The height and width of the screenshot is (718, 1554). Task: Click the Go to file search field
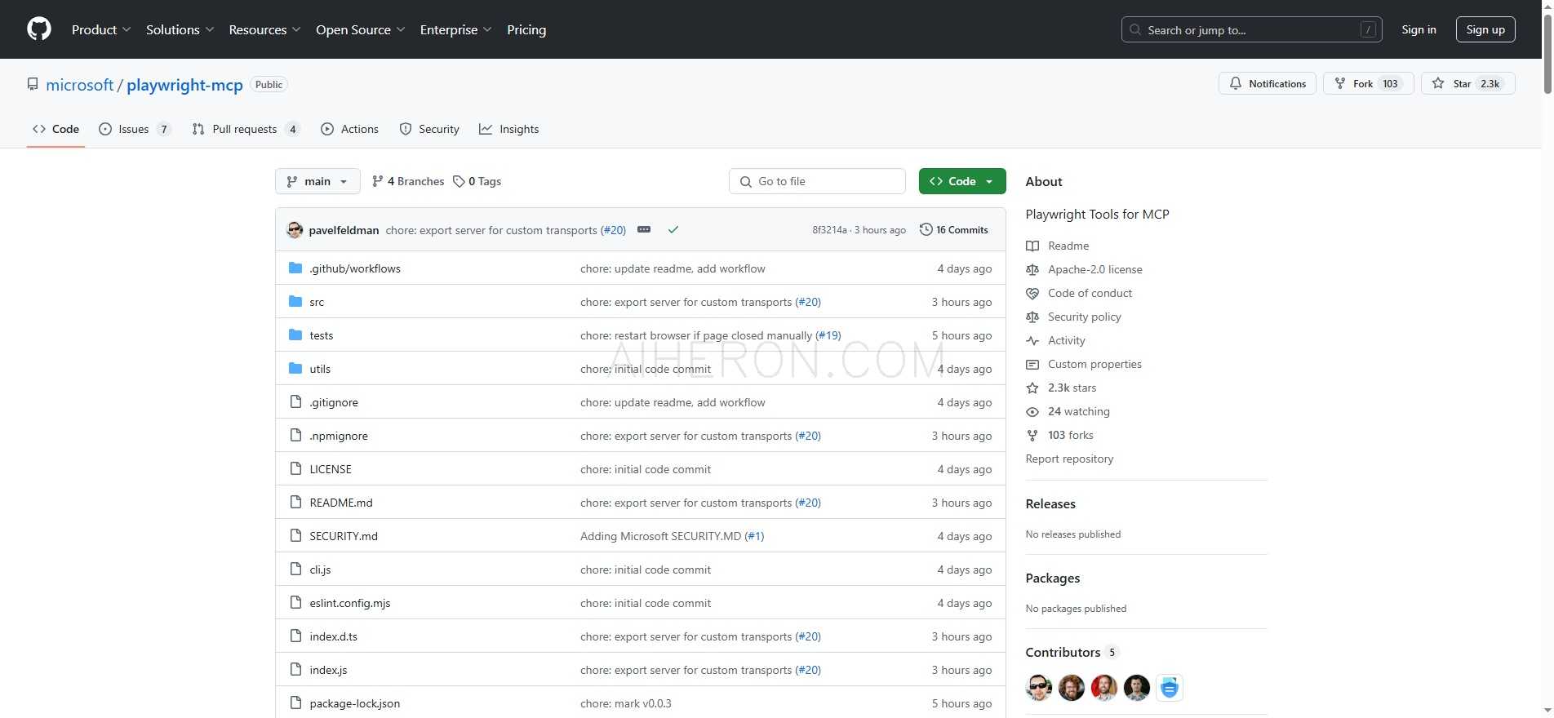[817, 181]
